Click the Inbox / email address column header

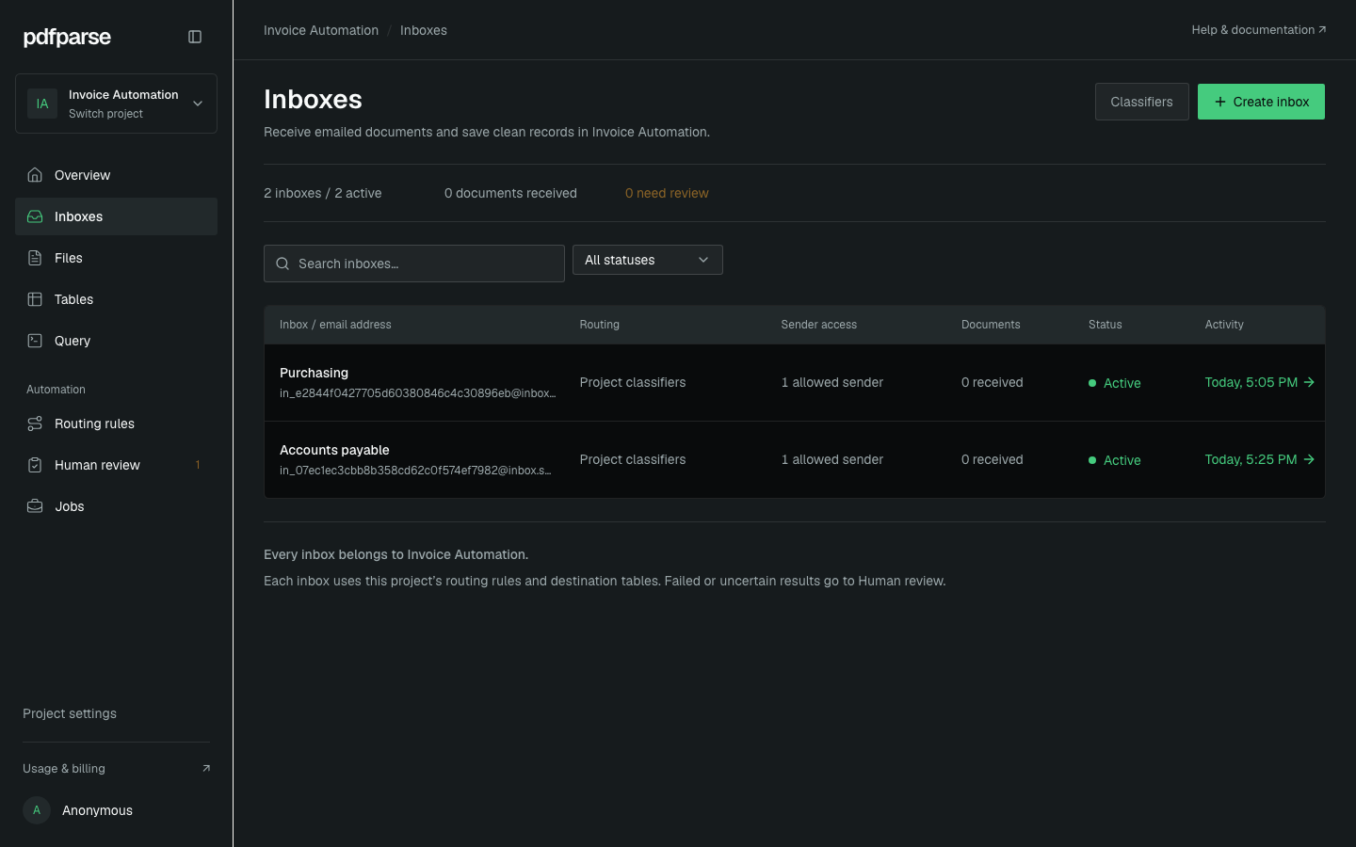(x=335, y=325)
